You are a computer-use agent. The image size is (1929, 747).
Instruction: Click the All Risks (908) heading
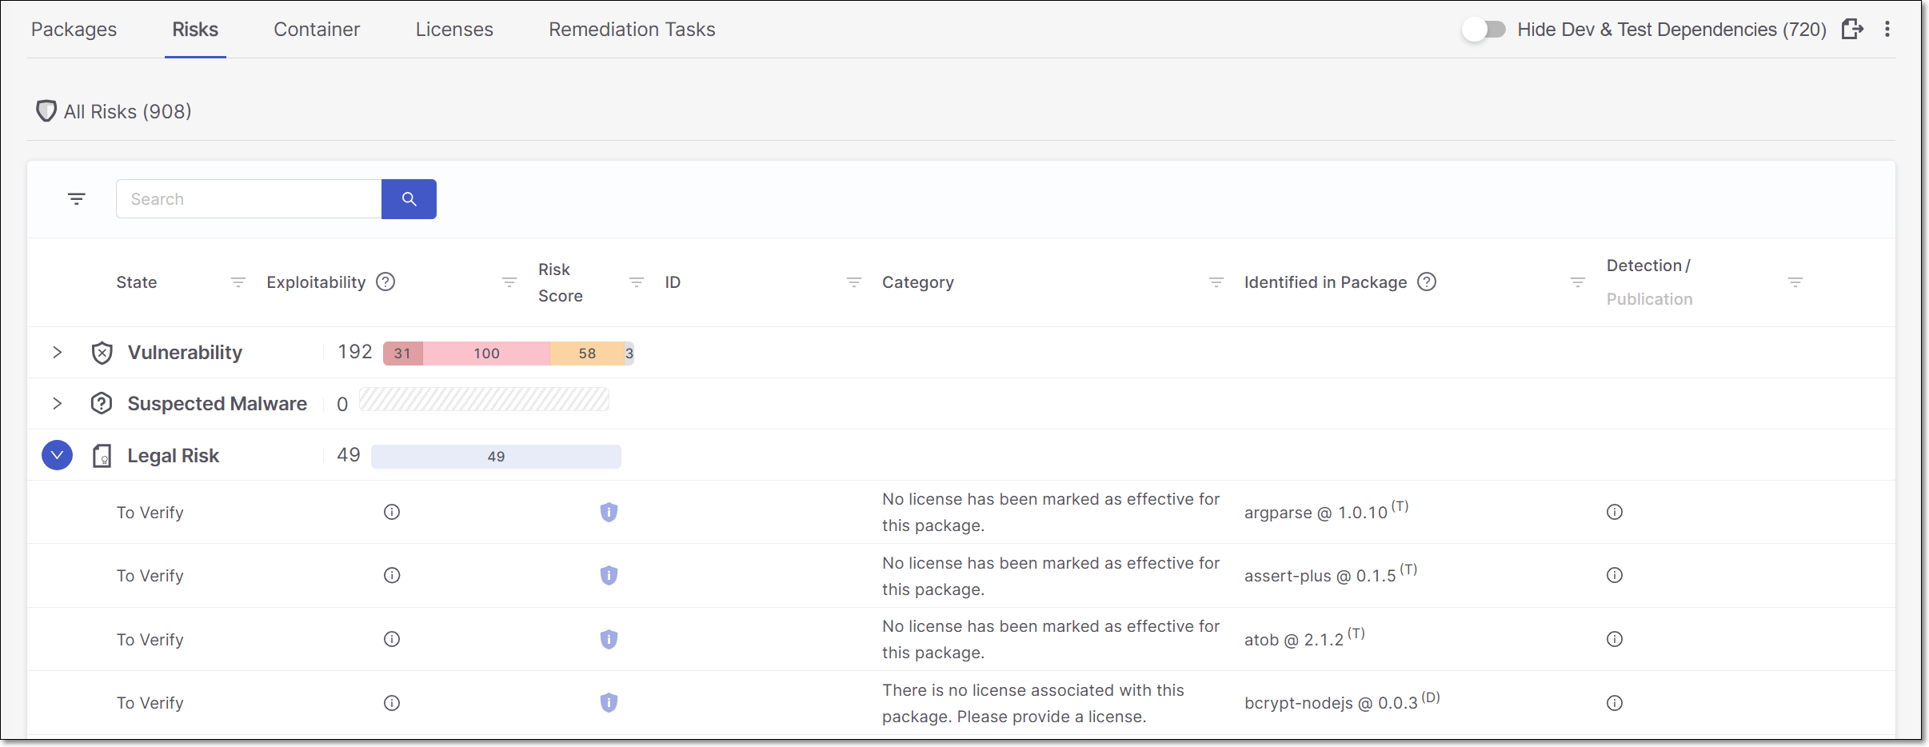[127, 111]
